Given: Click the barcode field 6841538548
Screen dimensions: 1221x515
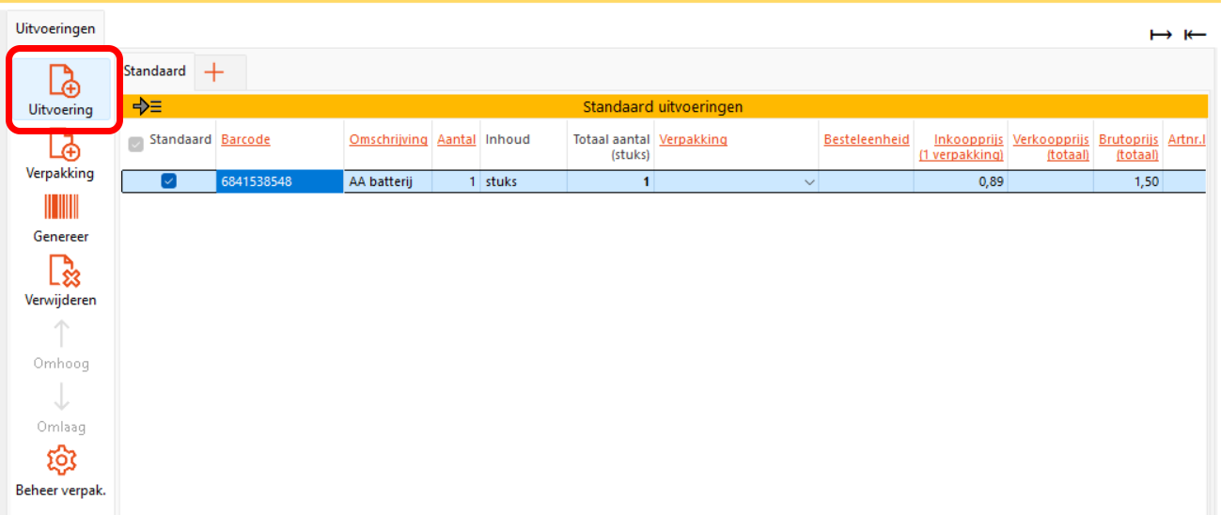Looking at the screenshot, I should point(279,182).
